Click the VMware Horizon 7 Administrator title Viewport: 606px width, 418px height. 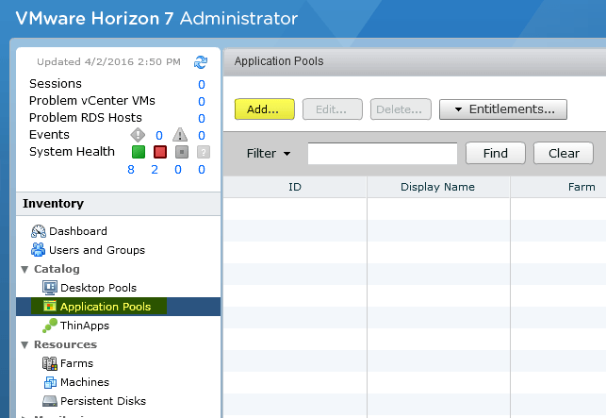click(x=156, y=18)
